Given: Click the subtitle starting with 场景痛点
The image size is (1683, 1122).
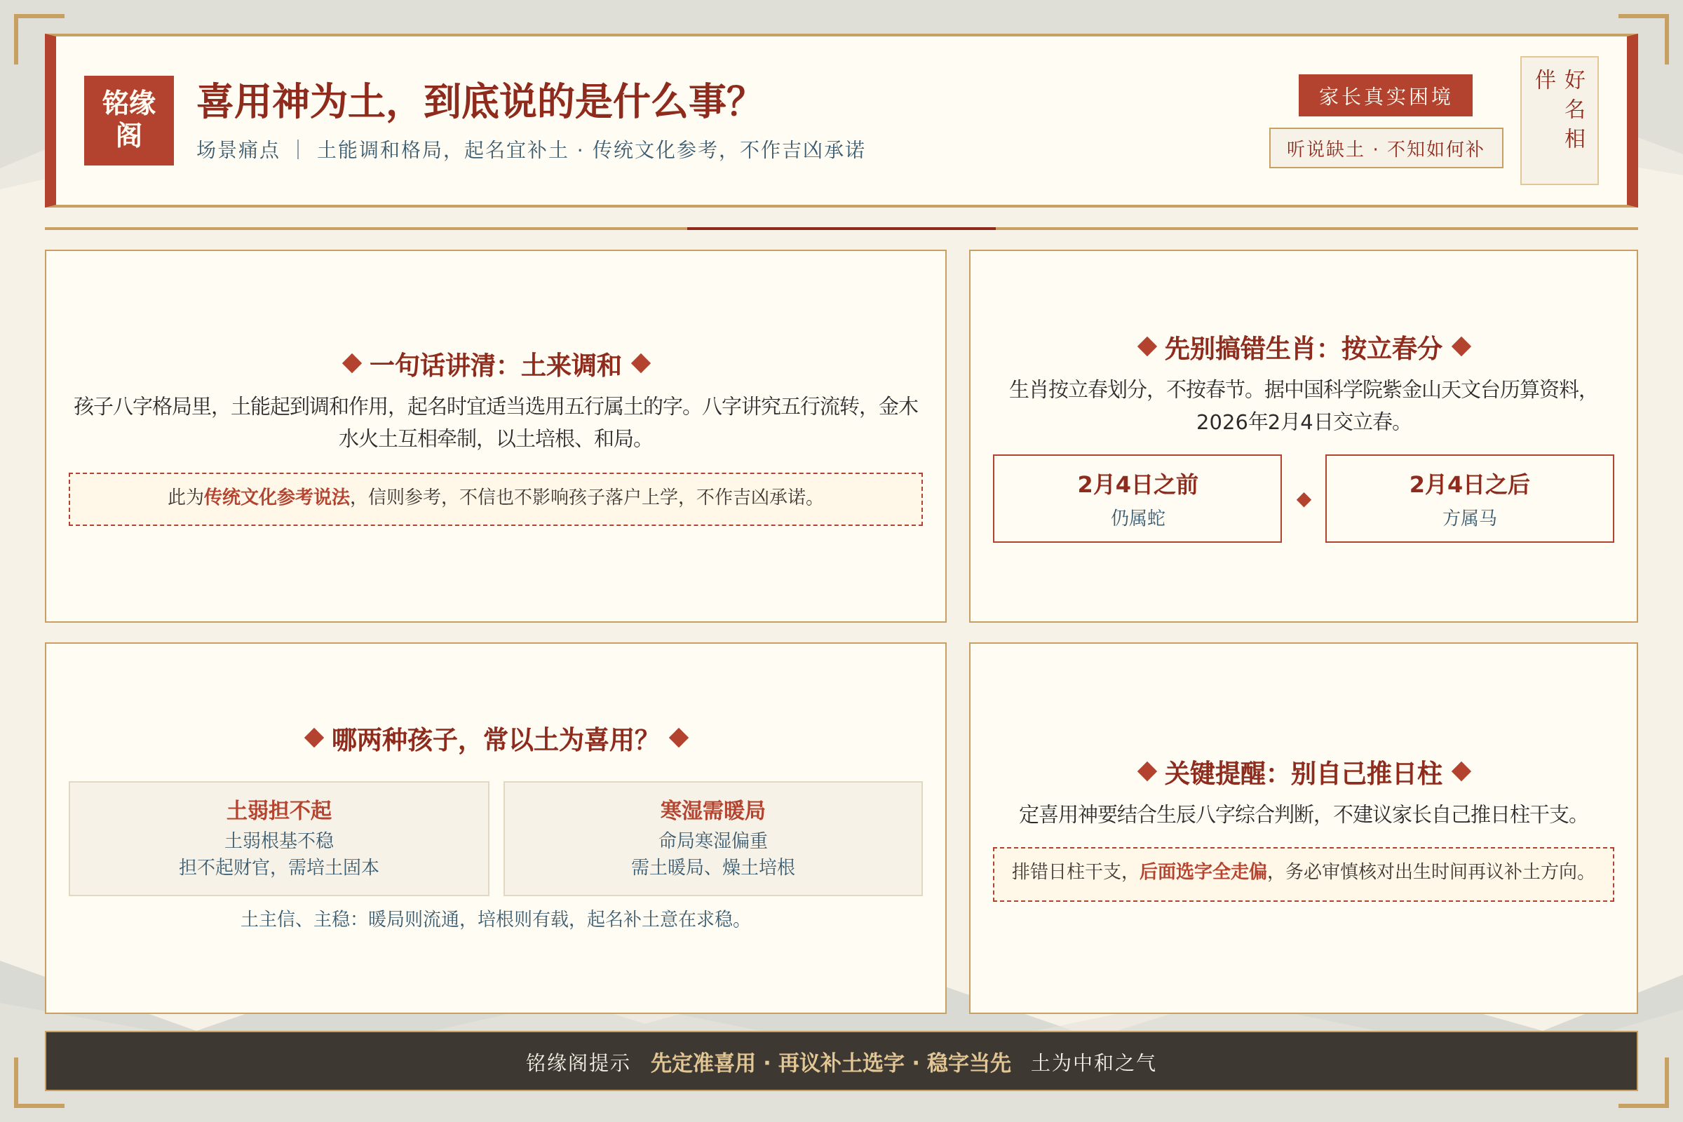Looking at the screenshot, I should (x=531, y=149).
